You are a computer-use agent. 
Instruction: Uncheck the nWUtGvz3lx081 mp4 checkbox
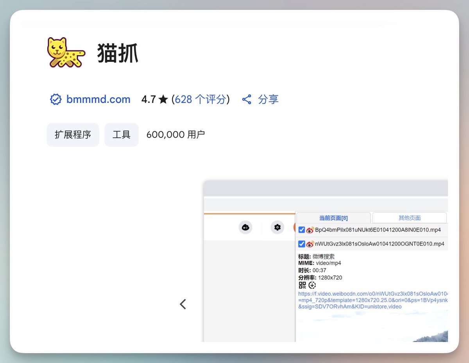click(301, 244)
